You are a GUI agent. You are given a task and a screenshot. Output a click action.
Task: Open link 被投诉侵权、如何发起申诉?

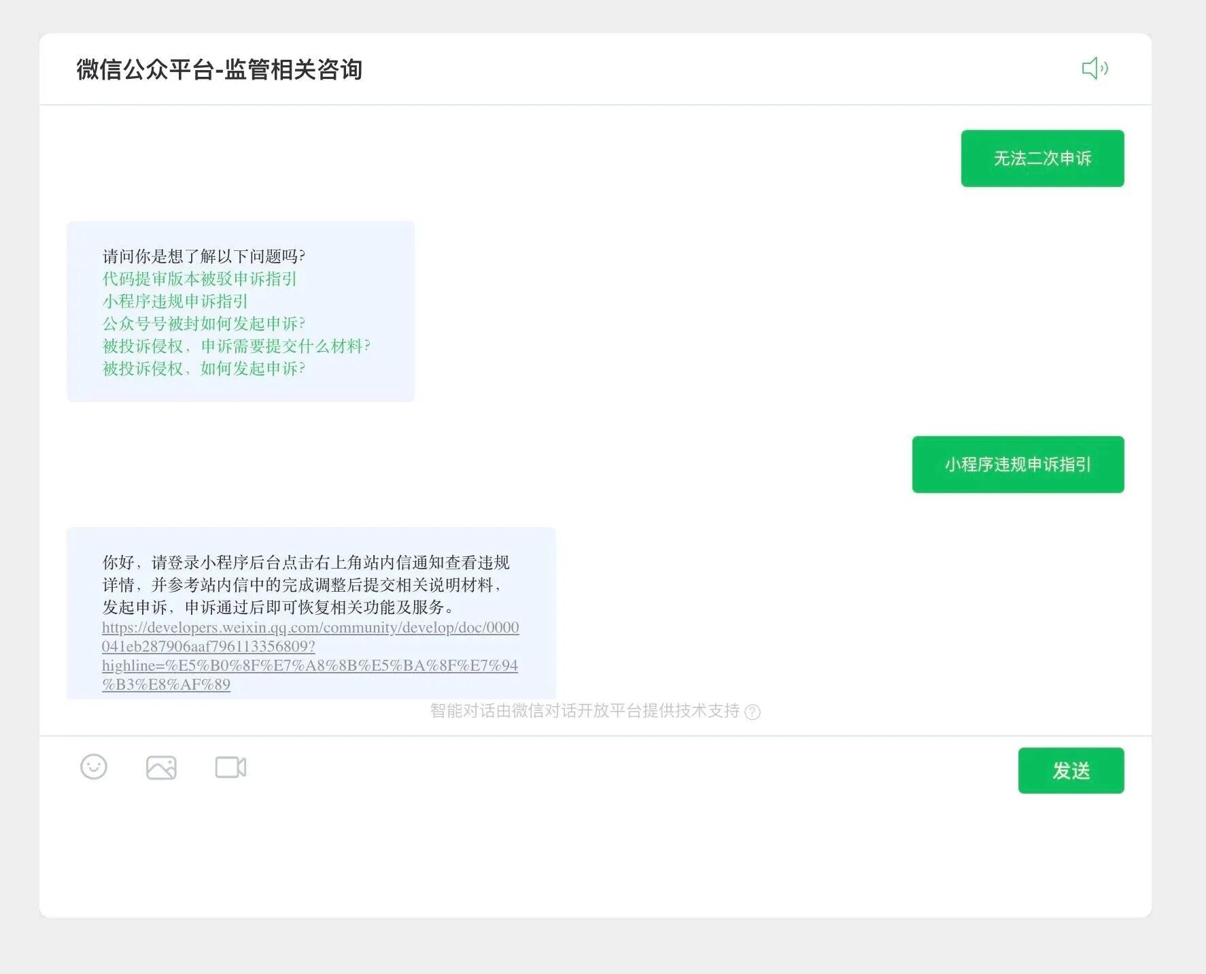[x=204, y=369]
